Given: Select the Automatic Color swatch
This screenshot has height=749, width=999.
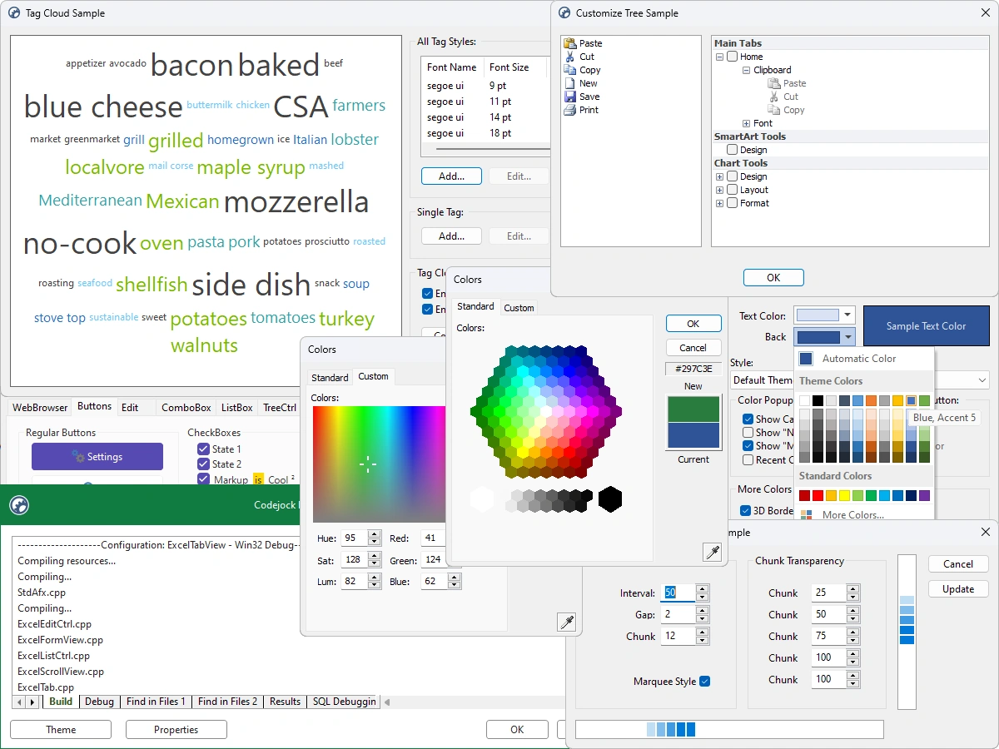Looking at the screenshot, I should [806, 359].
